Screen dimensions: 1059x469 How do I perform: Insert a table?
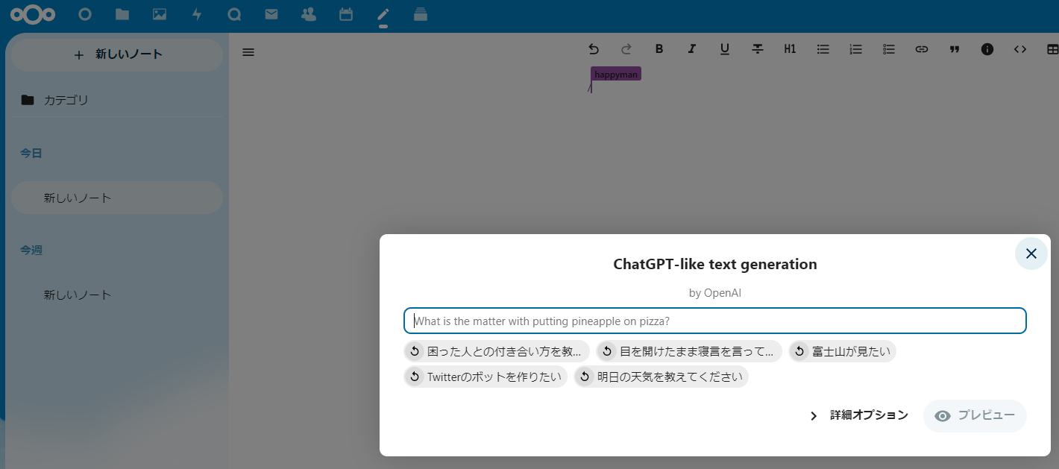click(1052, 49)
